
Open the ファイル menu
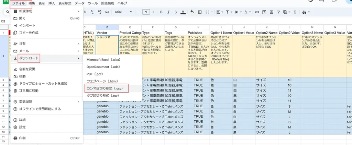19,3
